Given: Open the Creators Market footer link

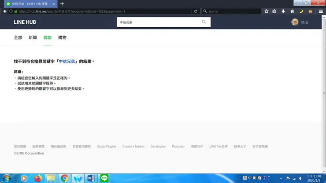Looking at the screenshot, I should tap(133, 146).
